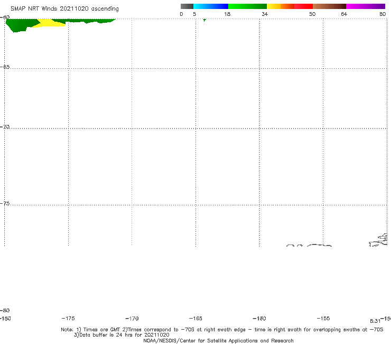Click the 'NOAA/NESDIS/Center for Satellite Applications and Research' credit
The image size is (391, 344).
pyautogui.click(x=218, y=341)
